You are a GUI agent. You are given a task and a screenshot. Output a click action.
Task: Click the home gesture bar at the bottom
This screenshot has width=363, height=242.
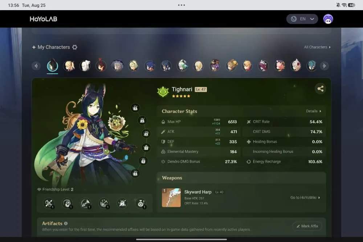(181, 239)
